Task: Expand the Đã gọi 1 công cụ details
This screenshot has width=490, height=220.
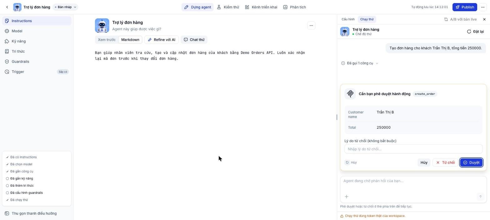Action: (x=360, y=63)
